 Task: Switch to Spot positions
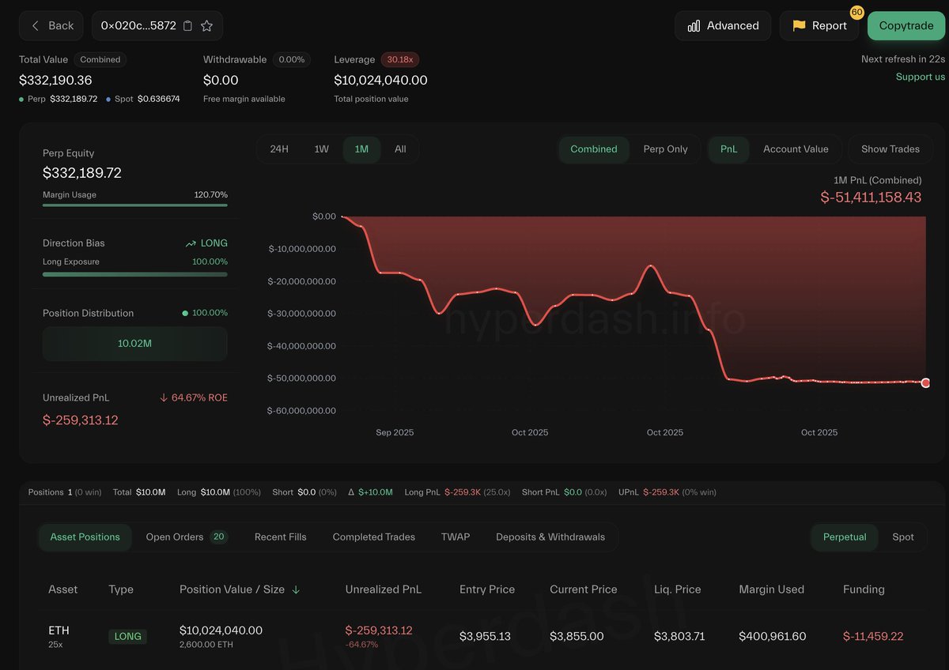pos(903,536)
